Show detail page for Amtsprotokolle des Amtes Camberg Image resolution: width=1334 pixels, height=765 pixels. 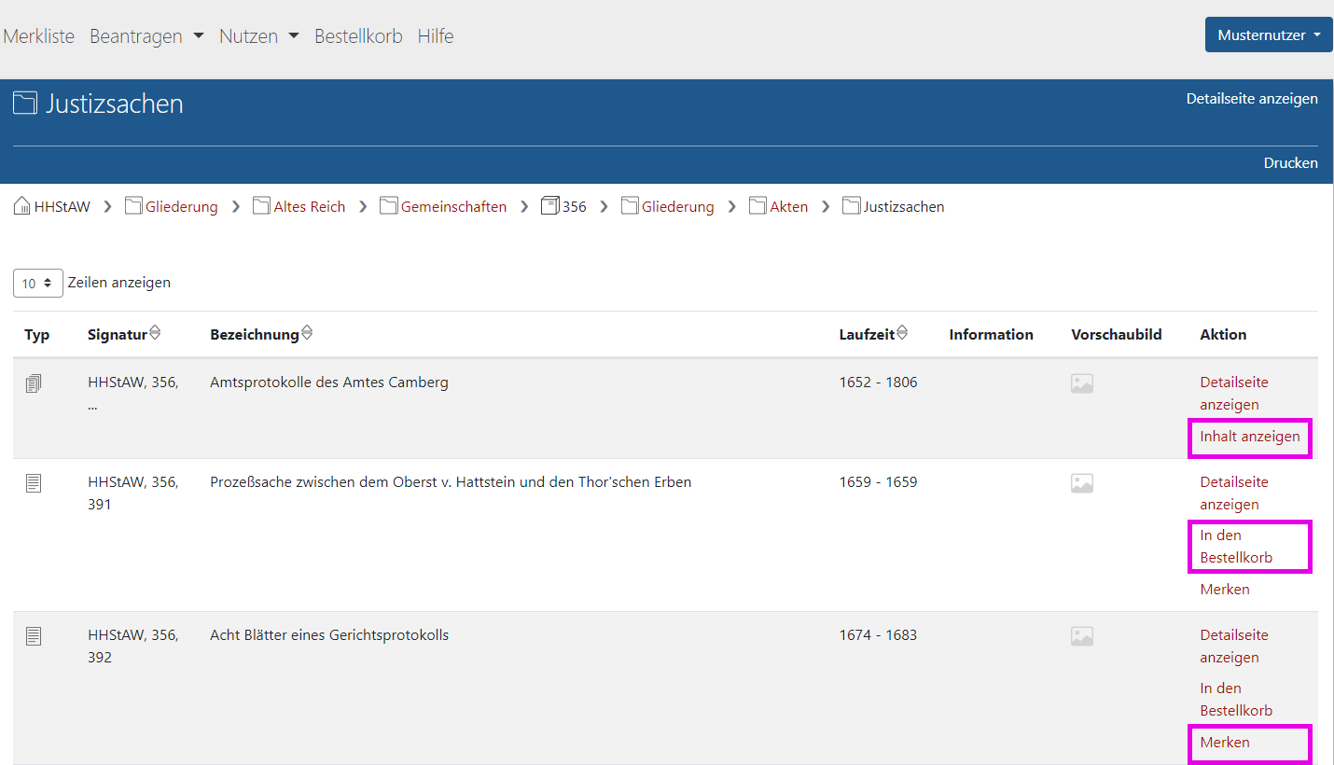pyautogui.click(x=1234, y=393)
